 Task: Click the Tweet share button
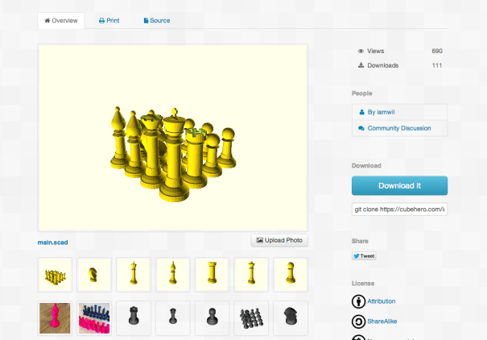[364, 255]
